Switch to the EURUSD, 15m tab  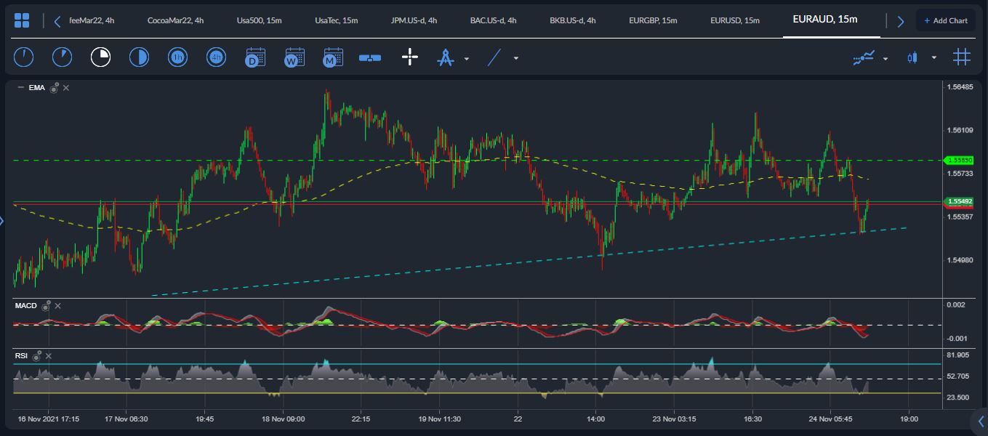[735, 20]
